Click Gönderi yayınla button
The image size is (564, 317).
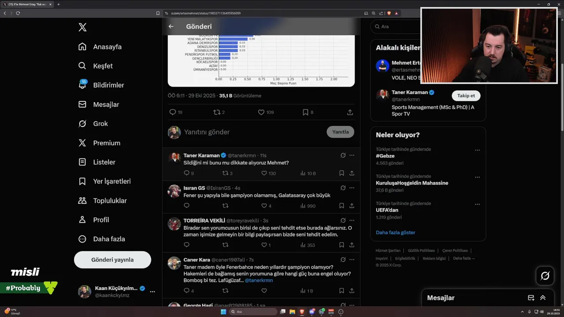click(112, 260)
